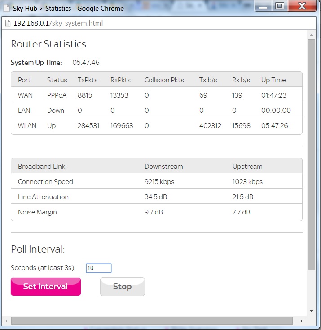Click the vertical scrollbar down arrow

pyautogui.click(x=311, y=311)
